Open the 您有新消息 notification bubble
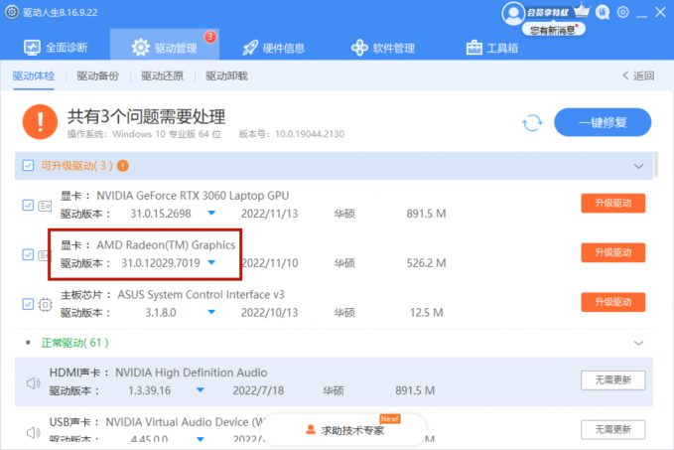 [554, 30]
